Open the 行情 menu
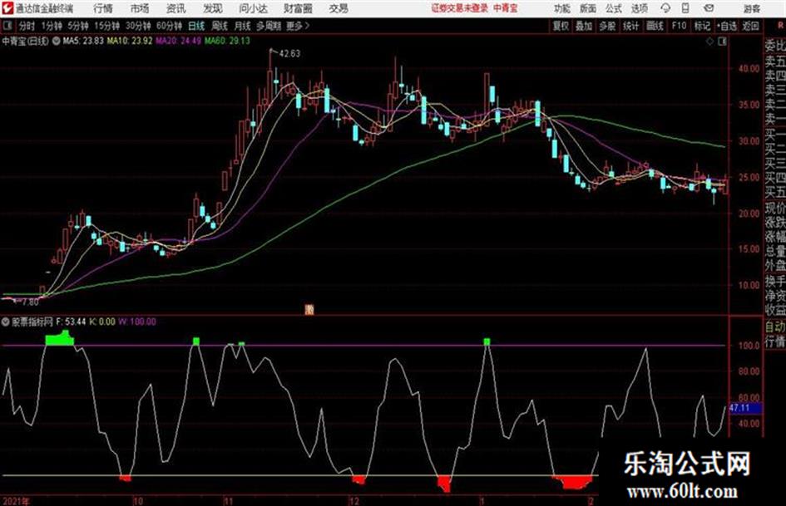This screenshot has height=506, width=786. click(103, 8)
